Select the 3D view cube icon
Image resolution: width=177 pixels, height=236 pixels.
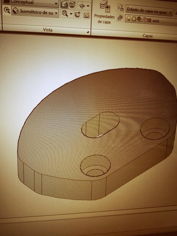point(65,4)
